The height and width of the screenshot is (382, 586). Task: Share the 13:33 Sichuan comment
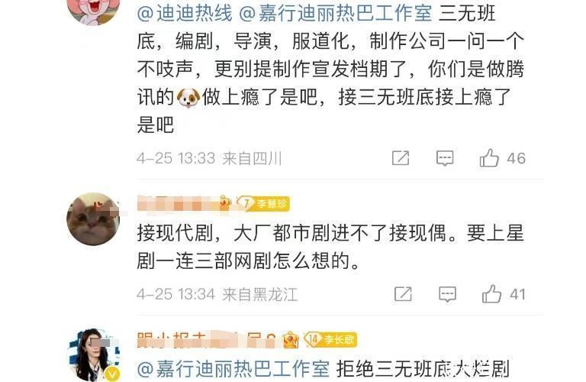tap(401, 158)
